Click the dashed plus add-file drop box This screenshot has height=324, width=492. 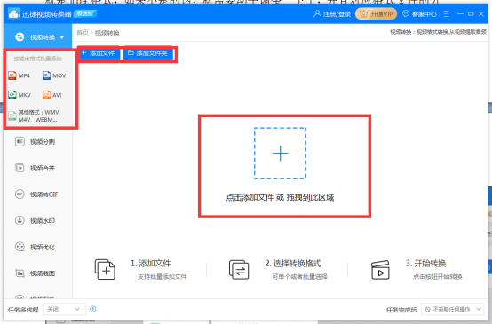pos(280,154)
